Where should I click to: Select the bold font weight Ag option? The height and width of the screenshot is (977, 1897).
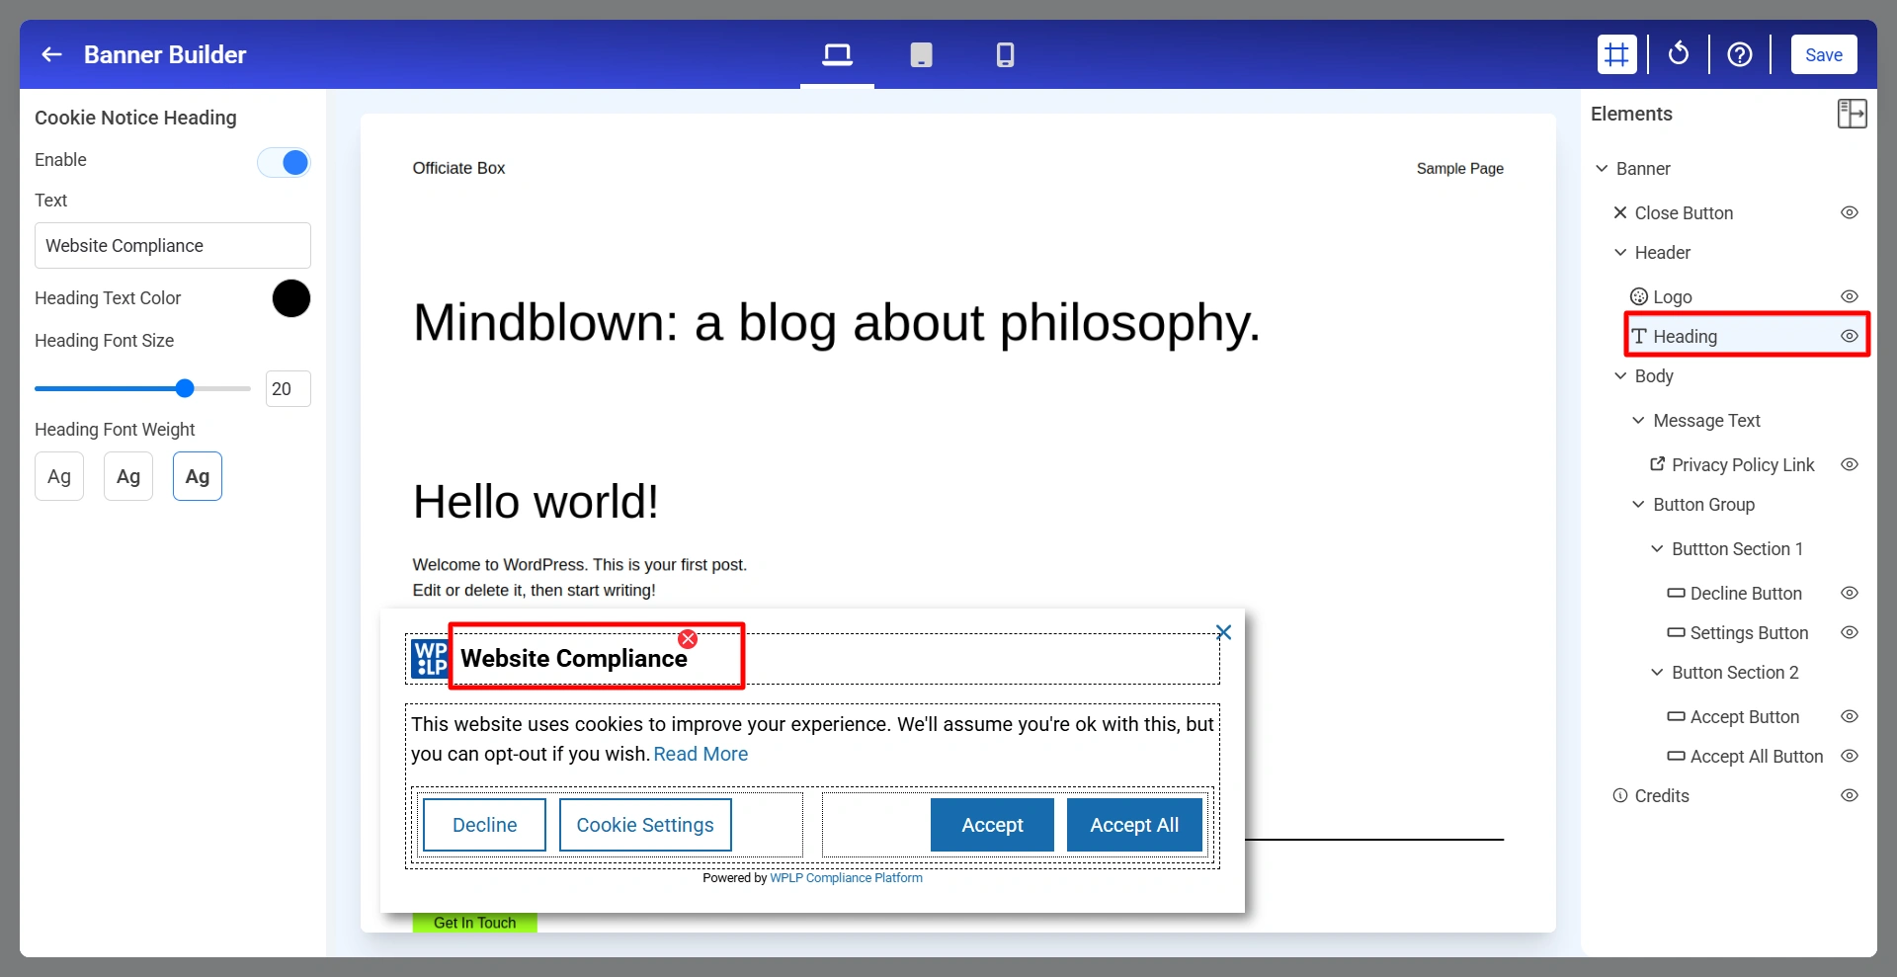(198, 476)
